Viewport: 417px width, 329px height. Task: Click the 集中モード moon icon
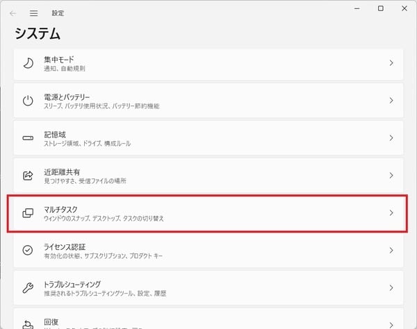(x=28, y=63)
